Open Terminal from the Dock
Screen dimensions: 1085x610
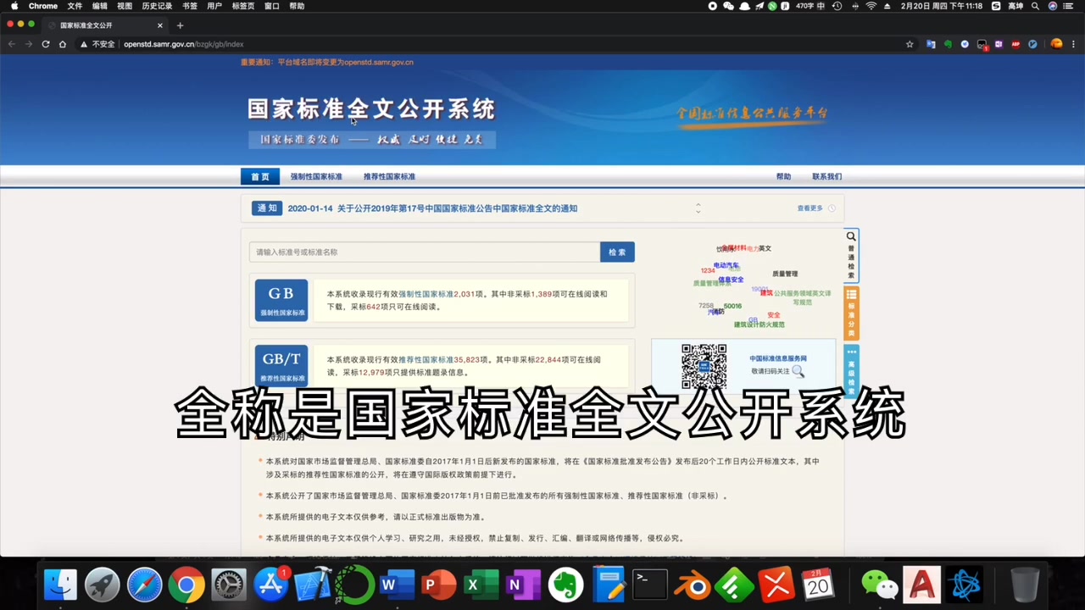coord(650,585)
